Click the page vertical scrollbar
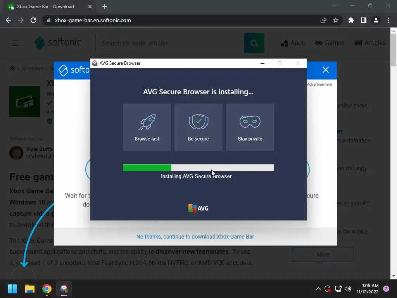Screen dimensions: 397x298 pyautogui.click(x=394, y=51)
